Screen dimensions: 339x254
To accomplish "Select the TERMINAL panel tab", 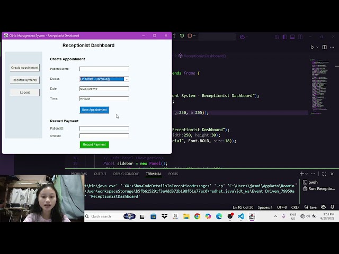I will pos(154,174).
